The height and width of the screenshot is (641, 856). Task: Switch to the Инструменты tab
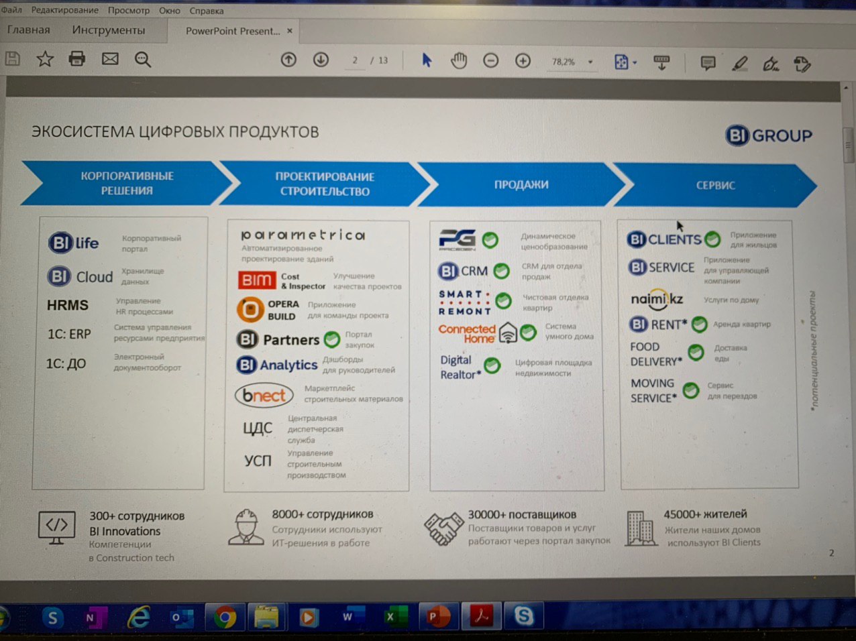[x=109, y=30]
